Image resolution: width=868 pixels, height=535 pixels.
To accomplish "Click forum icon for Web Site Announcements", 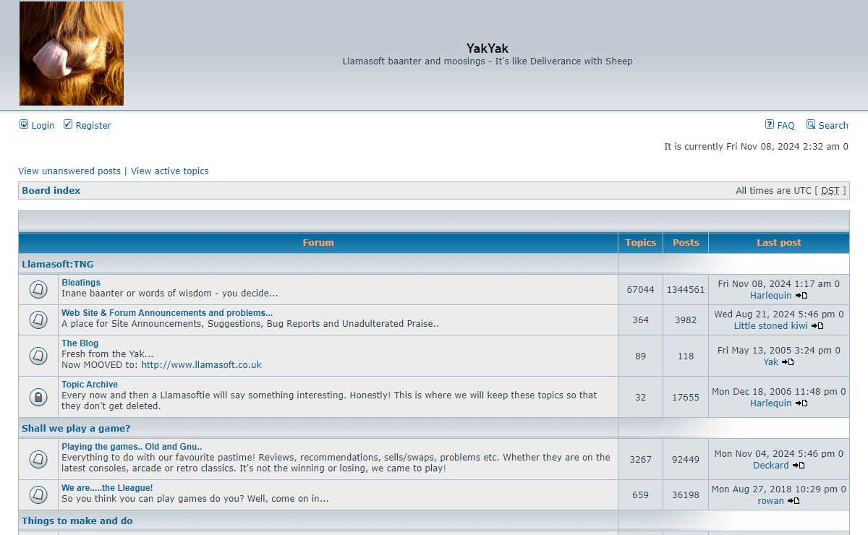I will [x=38, y=320].
